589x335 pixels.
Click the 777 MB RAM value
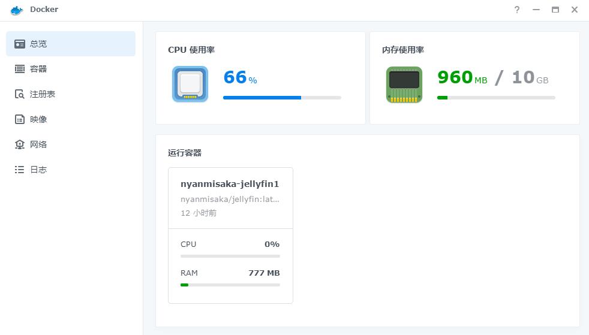(x=264, y=273)
